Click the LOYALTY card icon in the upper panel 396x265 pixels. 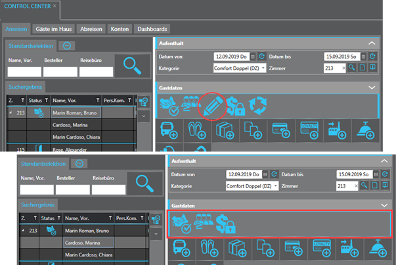pos(307,130)
